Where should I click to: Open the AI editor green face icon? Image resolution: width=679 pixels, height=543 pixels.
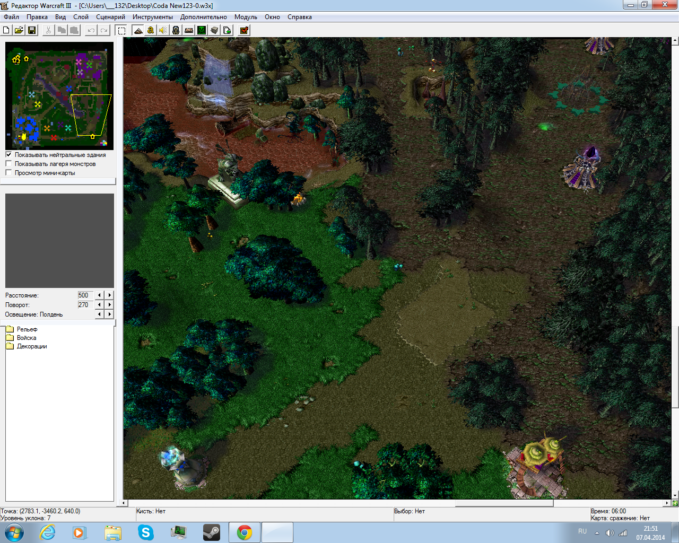pyautogui.click(x=202, y=30)
